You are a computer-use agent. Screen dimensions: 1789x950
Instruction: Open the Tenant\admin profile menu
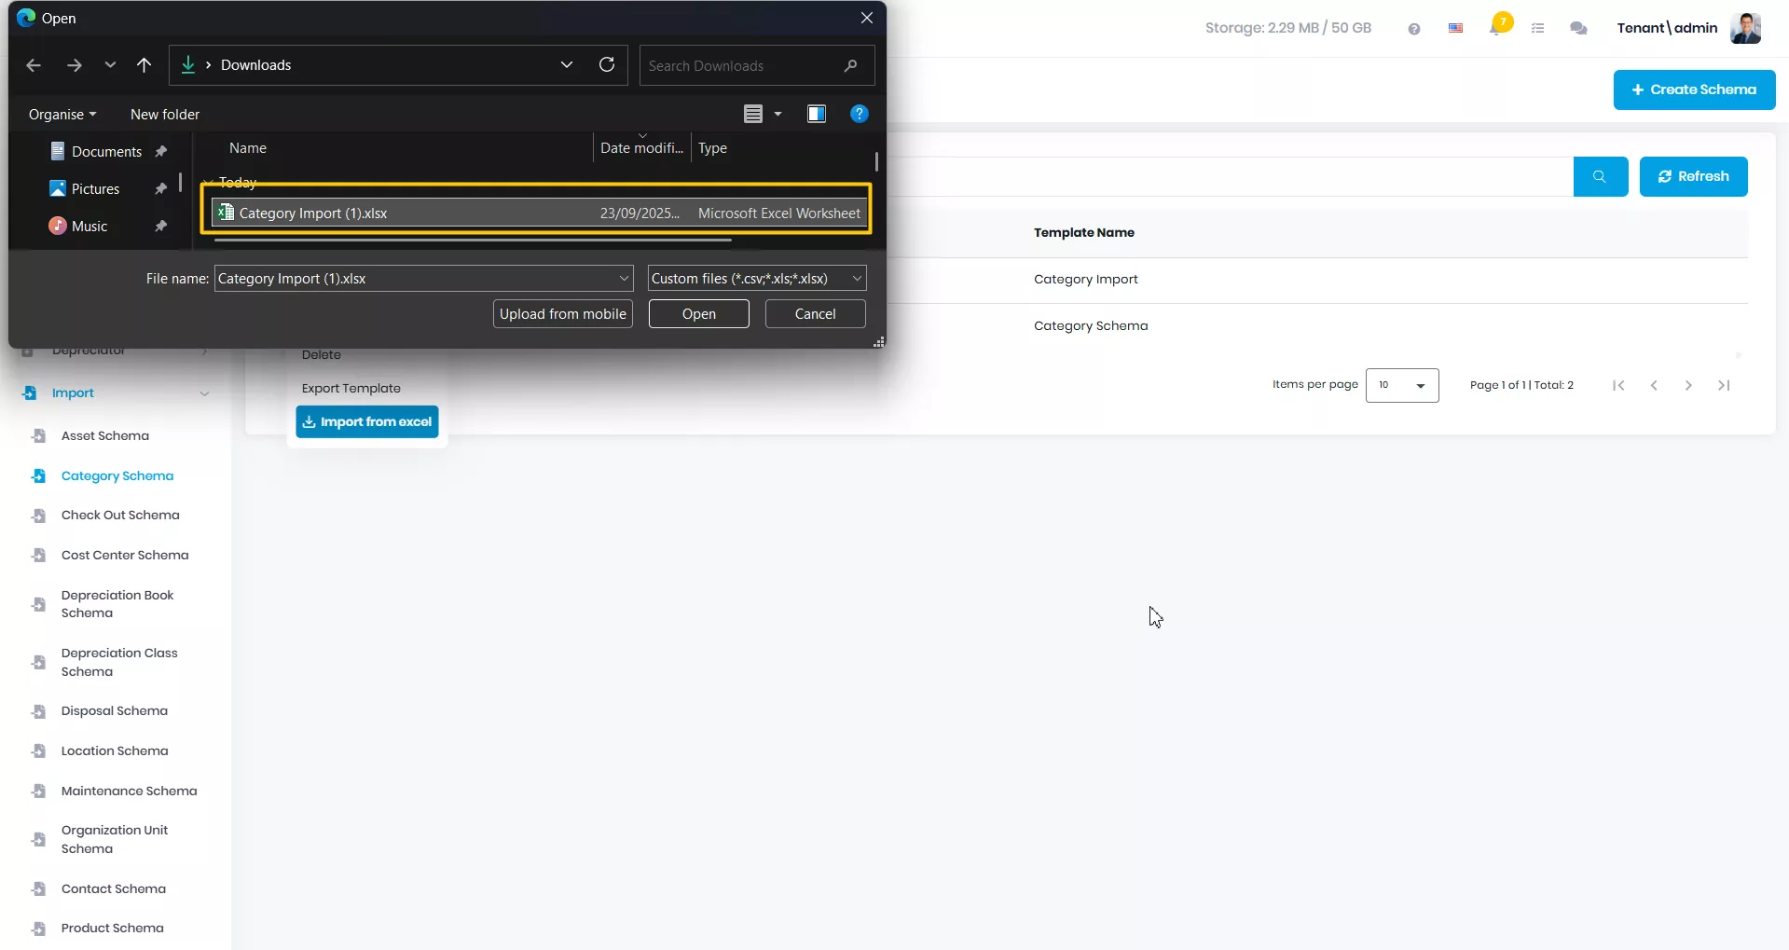[x=1688, y=28]
